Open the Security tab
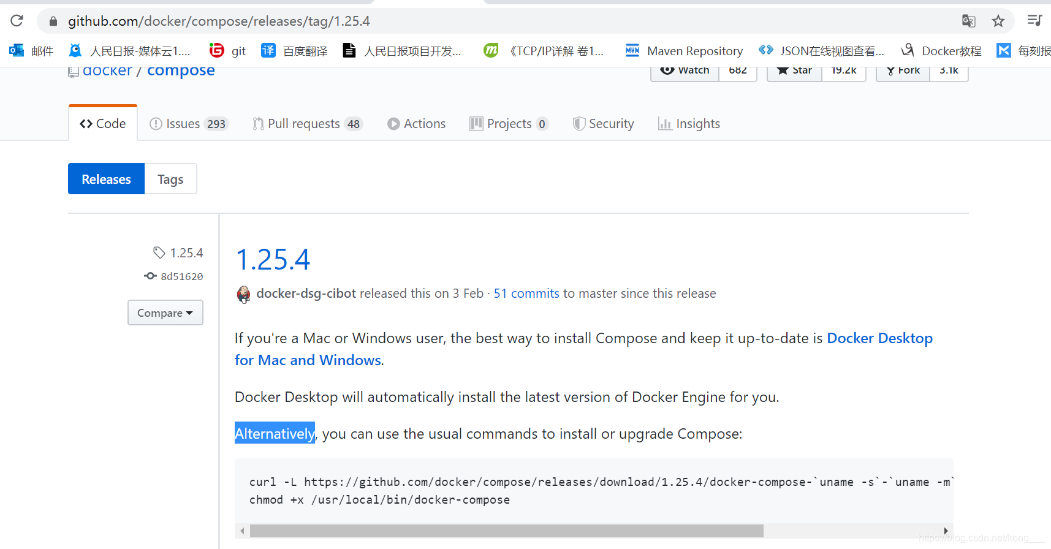1051x549 pixels. (x=604, y=124)
